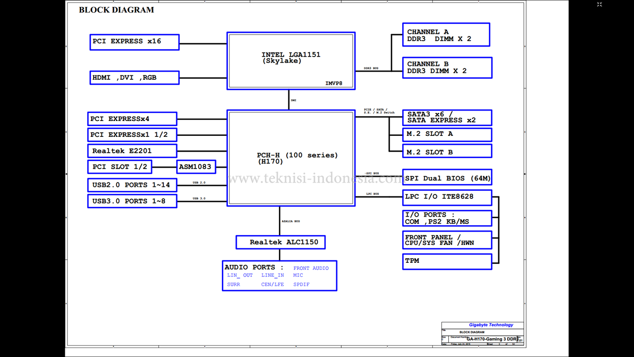The height and width of the screenshot is (357, 634).
Task: Click the SURR audio port label
Action: tap(234, 285)
